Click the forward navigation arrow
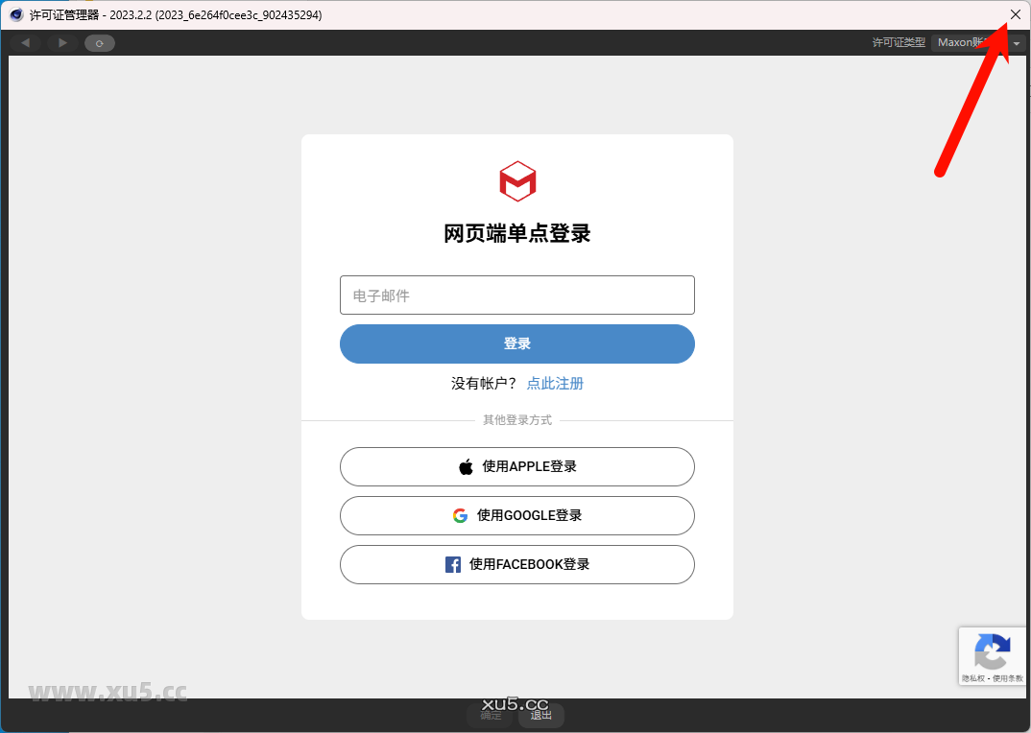 62,43
